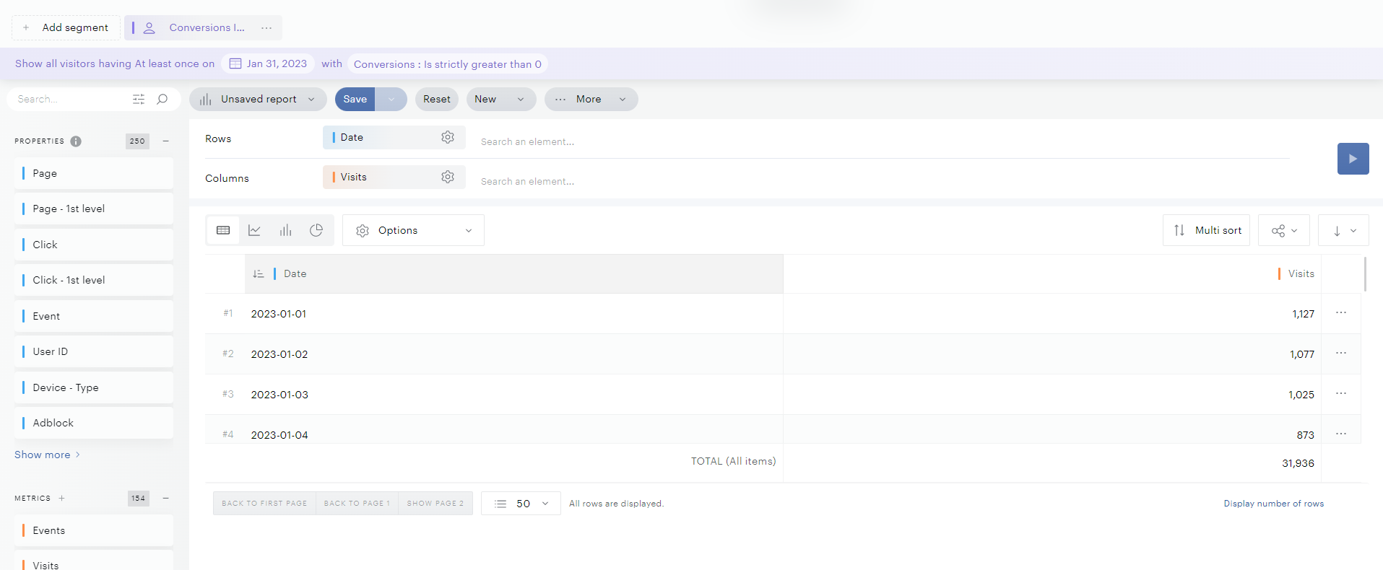Run the report with play button
Screen dimensions: 1383x570
[1353, 159]
